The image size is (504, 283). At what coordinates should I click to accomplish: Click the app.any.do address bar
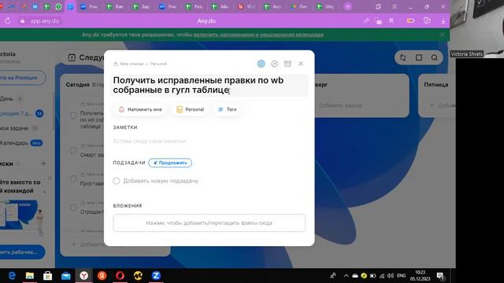pos(44,21)
